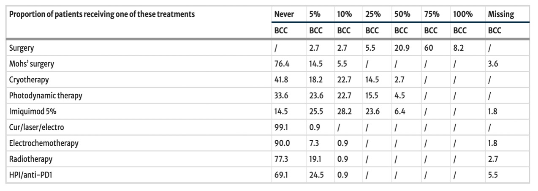Screen dimensions: 538x191
Task: Click the 28.2 cell in Imiquimod row
Action: (x=343, y=112)
